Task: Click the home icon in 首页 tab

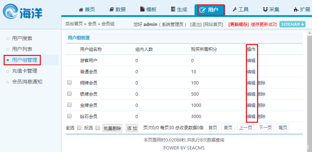Action: pyautogui.click(x=81, y=10)
